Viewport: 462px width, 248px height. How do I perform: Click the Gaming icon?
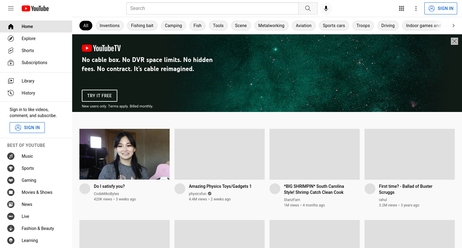[x=11, y=180]
